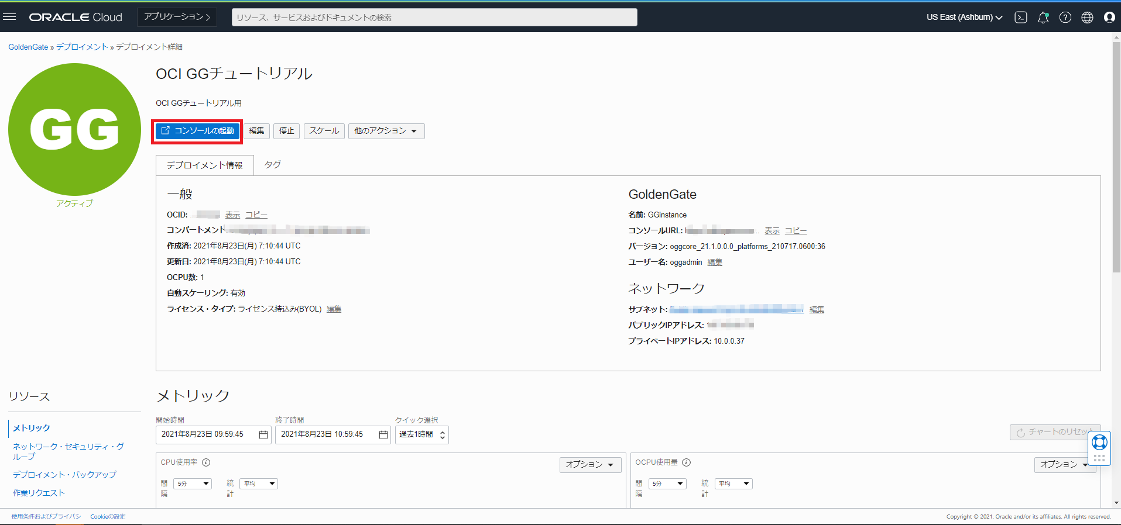Open the hamburger navigation menu

tap(9, 17)
